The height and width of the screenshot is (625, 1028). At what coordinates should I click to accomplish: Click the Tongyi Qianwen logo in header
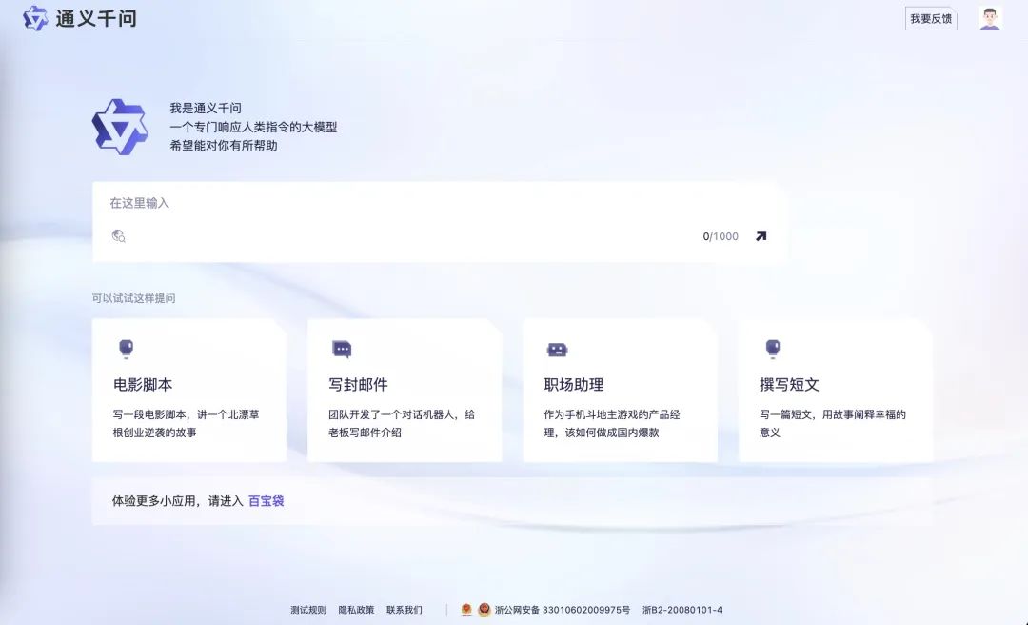coord(35,18)
